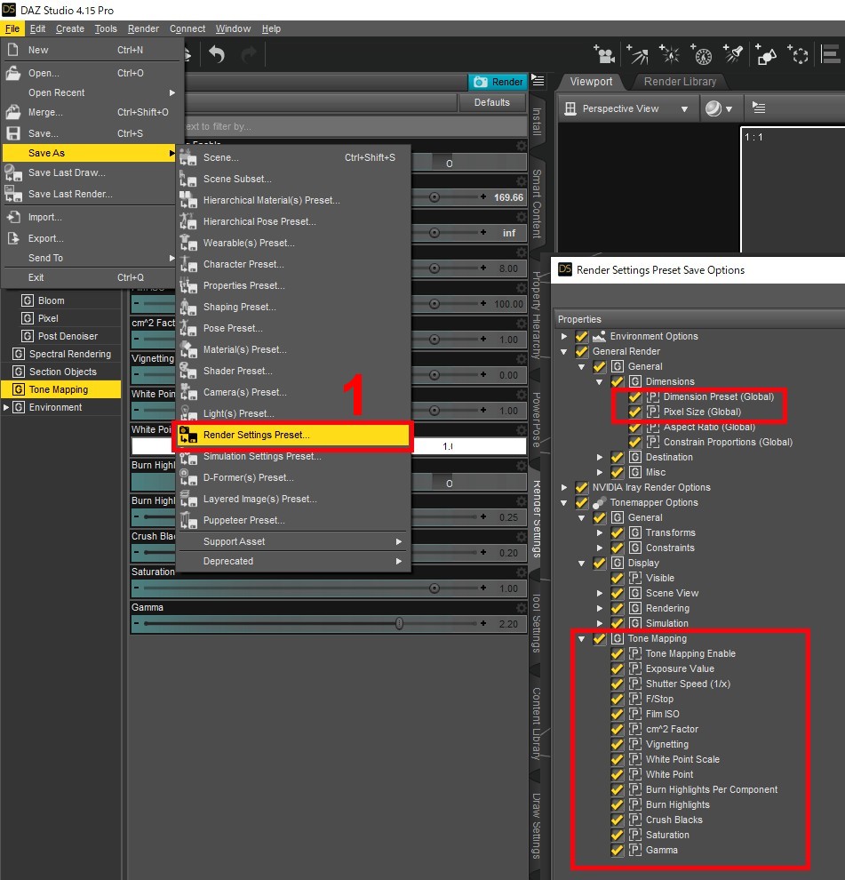
Task: Click the Character Preset icon in the submenu
Action: (188, 264)
